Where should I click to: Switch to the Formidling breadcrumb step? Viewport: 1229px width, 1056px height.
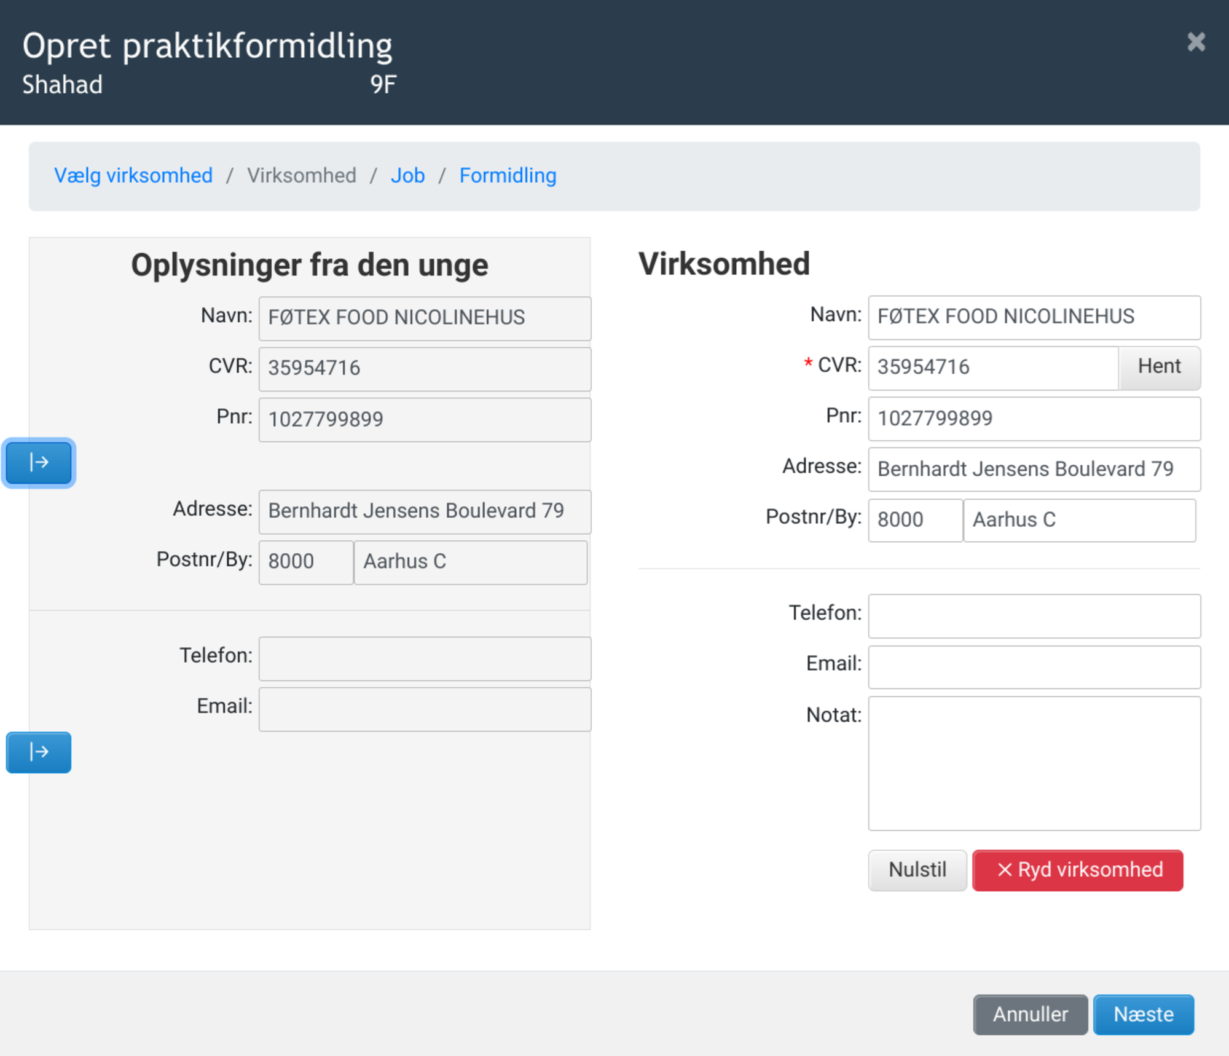(508, 176)
